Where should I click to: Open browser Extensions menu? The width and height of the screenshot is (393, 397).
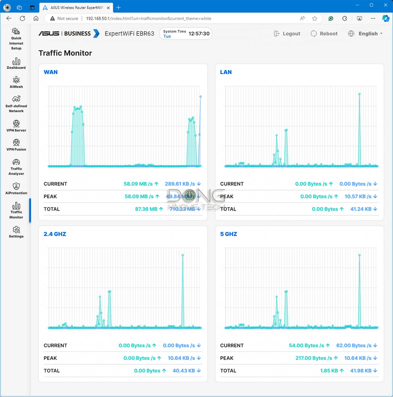pos(345,18)
